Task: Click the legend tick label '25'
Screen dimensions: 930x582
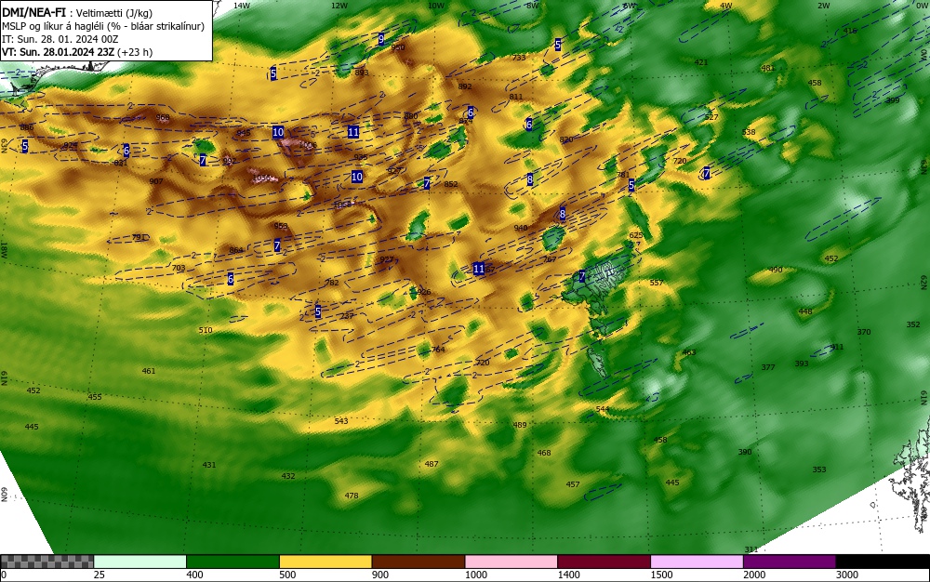Action: 100,575
